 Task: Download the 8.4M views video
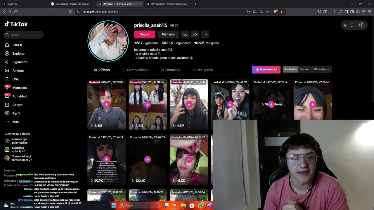(106, 104)
